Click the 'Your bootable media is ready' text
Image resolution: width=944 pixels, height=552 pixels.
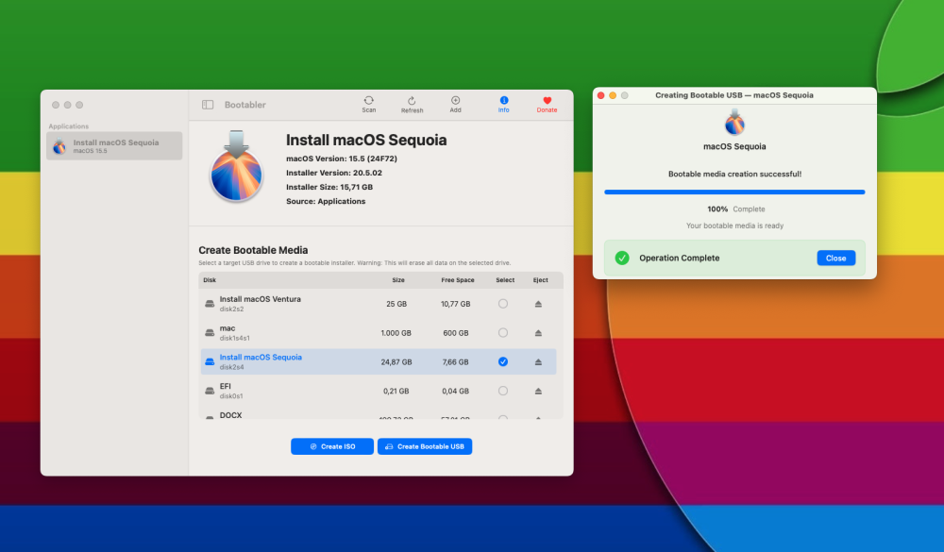[734, 226]
